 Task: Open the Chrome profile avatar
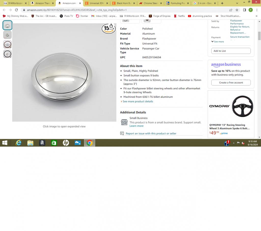tap(251, 10)
